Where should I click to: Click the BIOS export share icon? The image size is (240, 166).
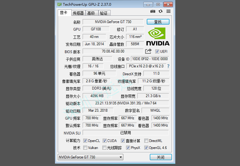click(148, 51)
